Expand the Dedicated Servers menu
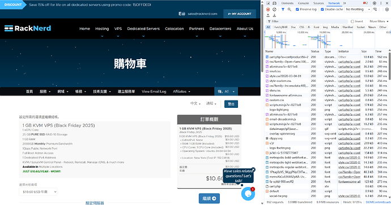The image size is (391, 205). pos(143,29)
